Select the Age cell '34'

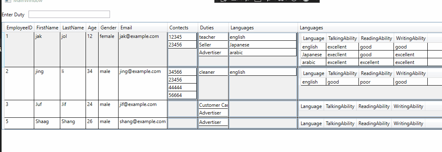point(92,84)
